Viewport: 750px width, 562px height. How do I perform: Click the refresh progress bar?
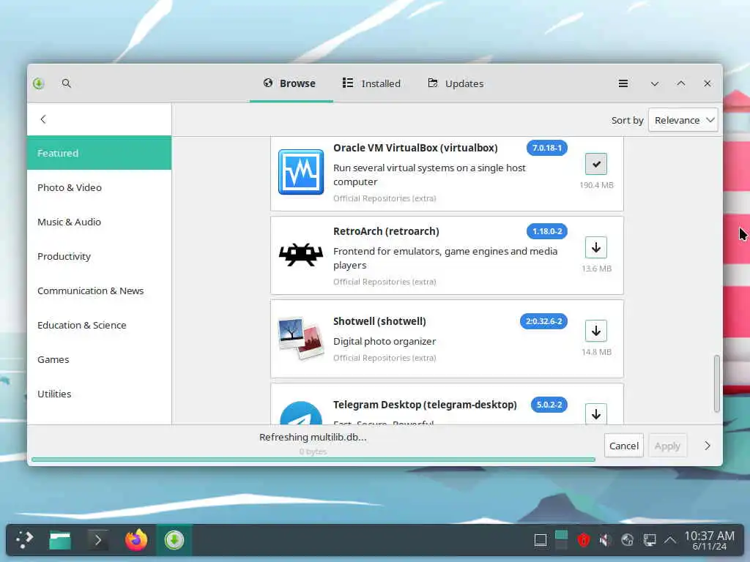[x=313, y=460]
